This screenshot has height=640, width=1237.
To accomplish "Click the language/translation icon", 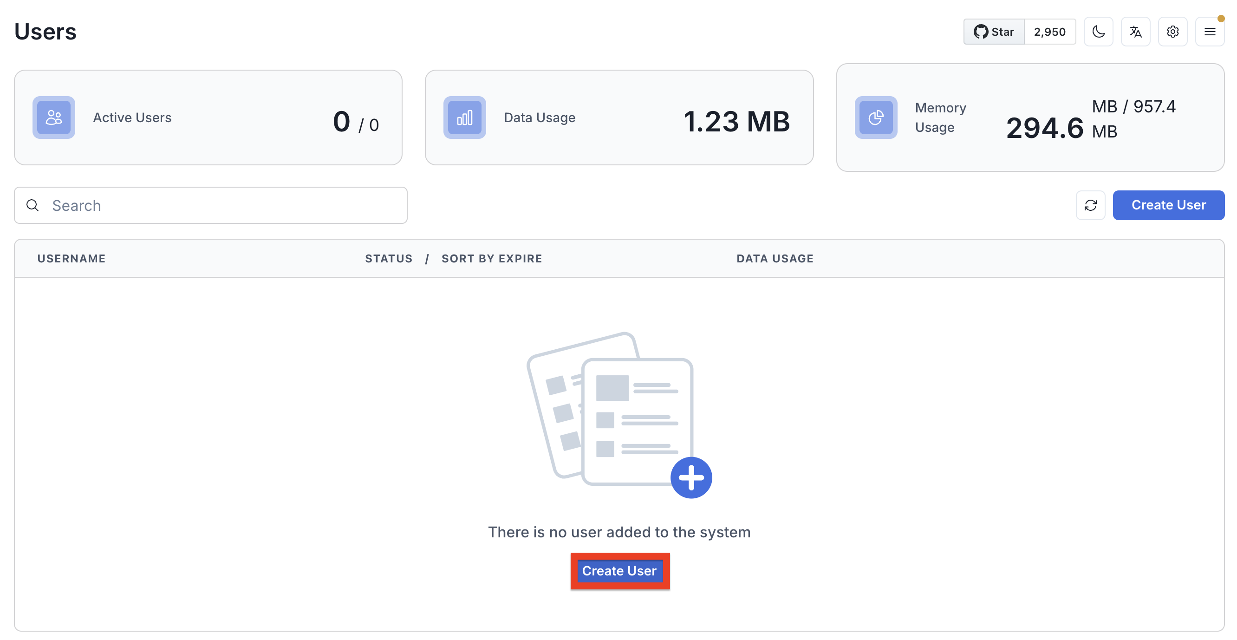I will (1135, 31).
